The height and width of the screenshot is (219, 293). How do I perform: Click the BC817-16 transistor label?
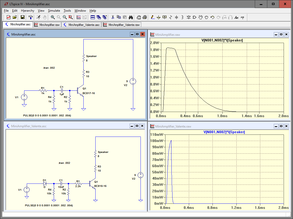[89, 93]
